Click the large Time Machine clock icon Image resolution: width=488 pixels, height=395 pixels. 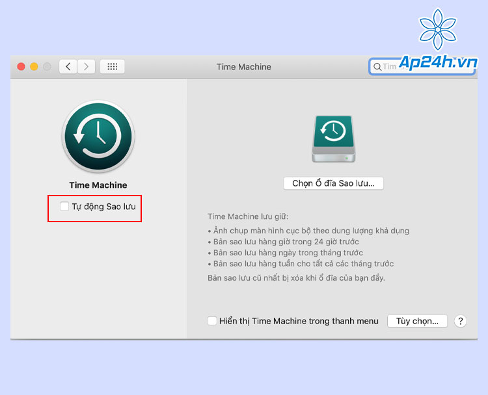pos(98,136)
